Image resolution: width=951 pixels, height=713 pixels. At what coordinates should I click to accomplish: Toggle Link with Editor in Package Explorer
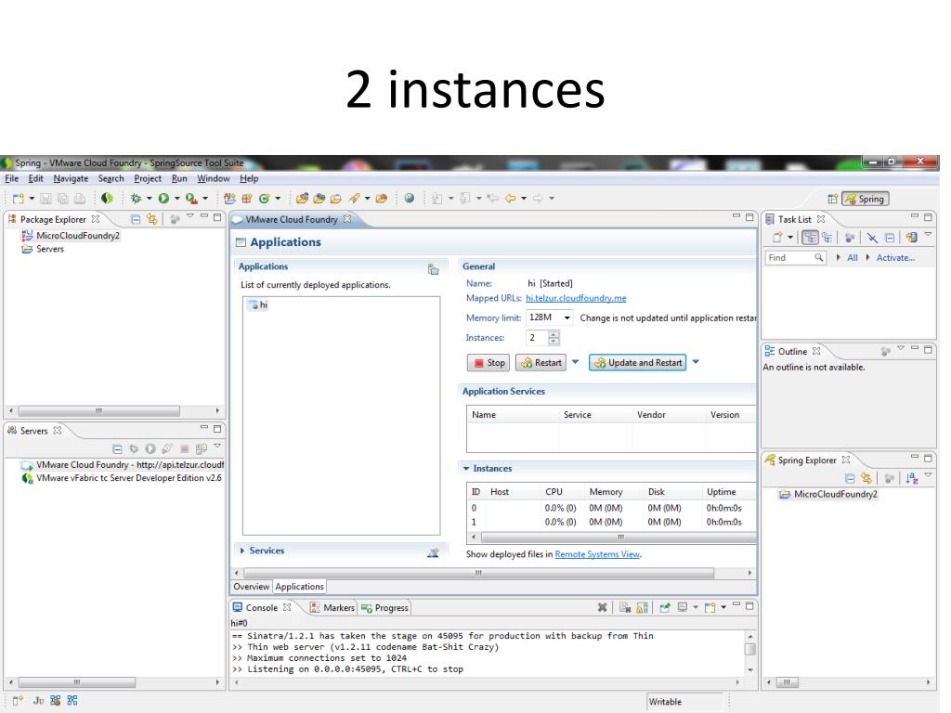(151, 219)
